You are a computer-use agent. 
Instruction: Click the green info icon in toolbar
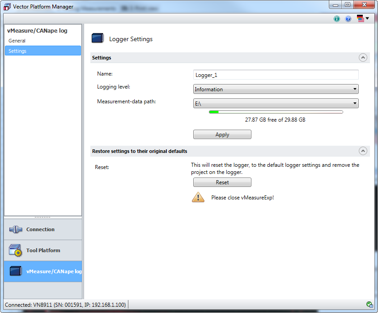click(337, 19)
